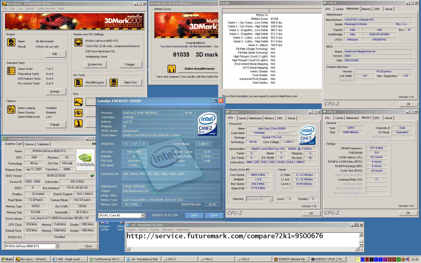The height and width of the screenshot is (263, 421).
Task: Switch to the Sensors tab in GPU-Z
Action: (x=30, y=144)
